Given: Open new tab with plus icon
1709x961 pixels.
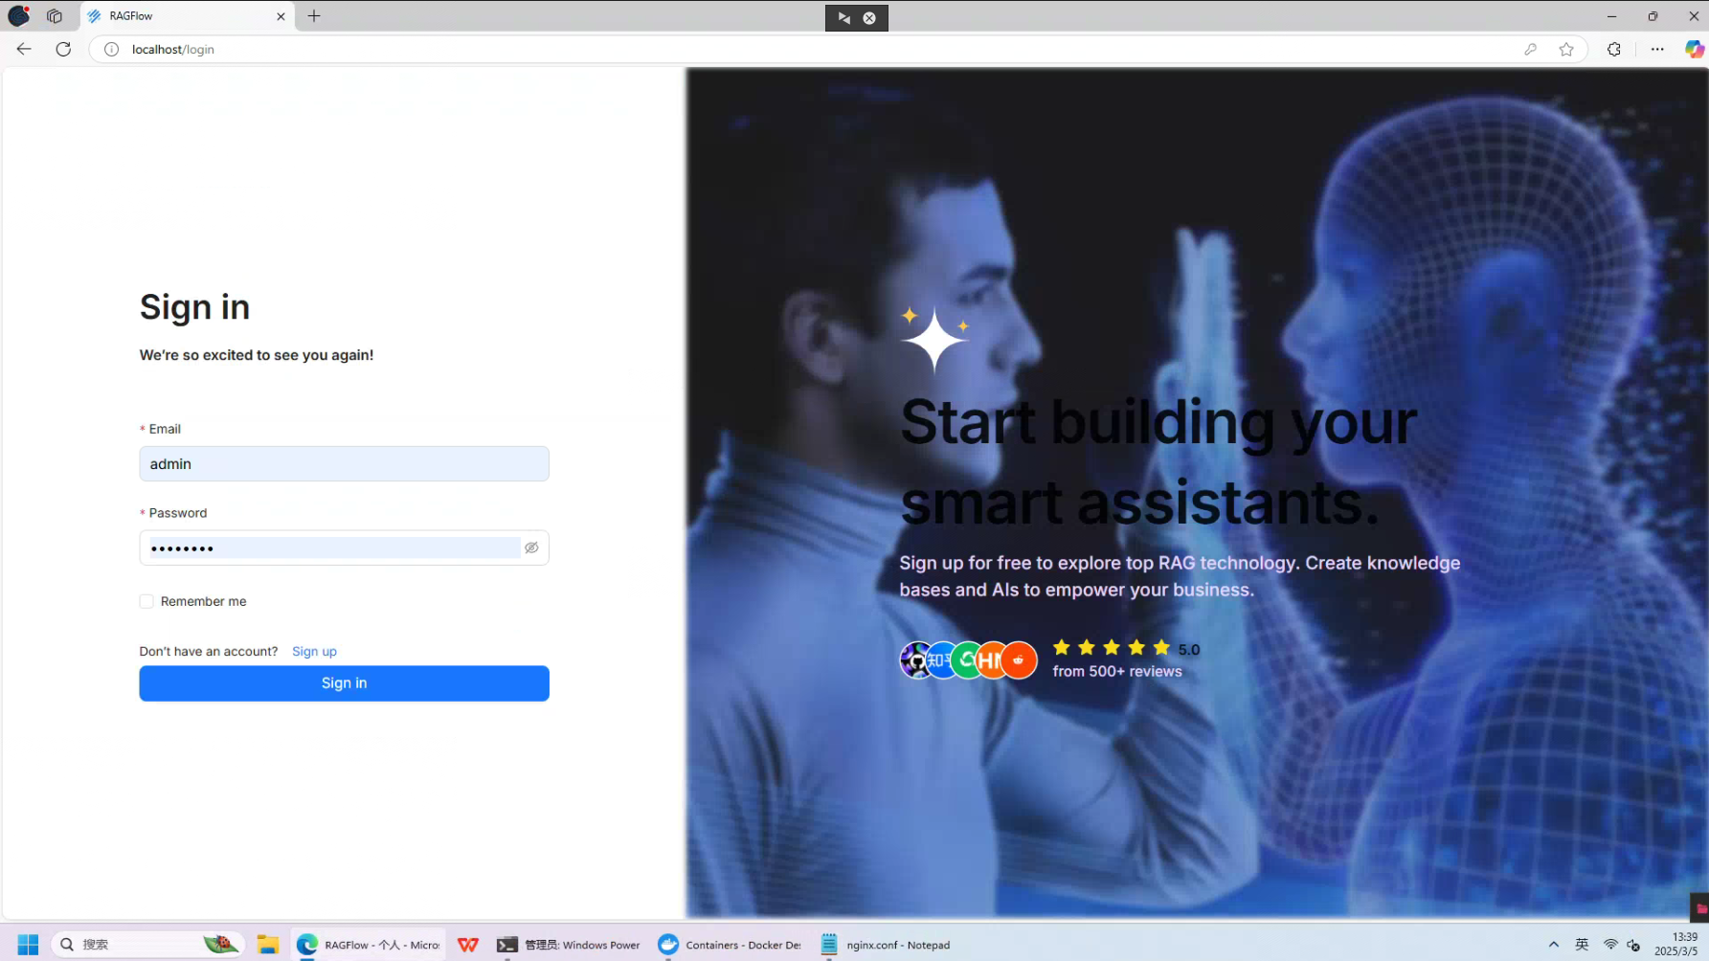Looking at the screenshot, I should 314,16.
